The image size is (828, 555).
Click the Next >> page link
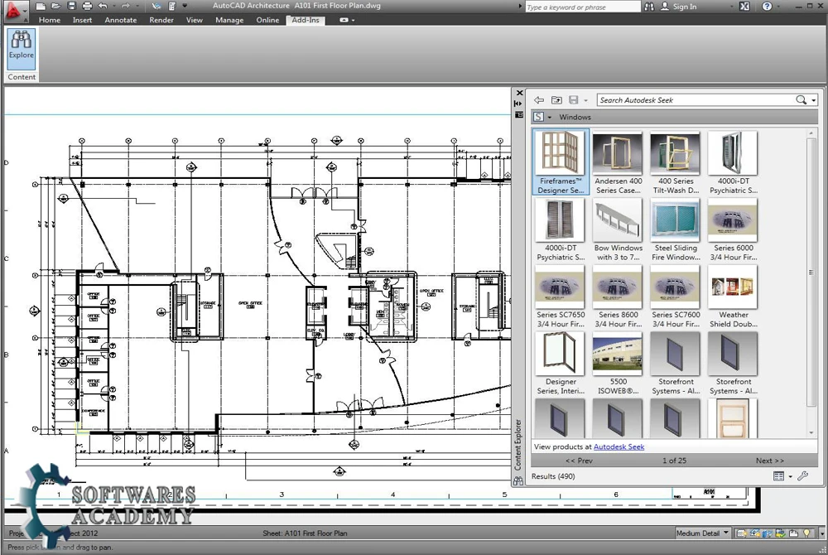769,461
